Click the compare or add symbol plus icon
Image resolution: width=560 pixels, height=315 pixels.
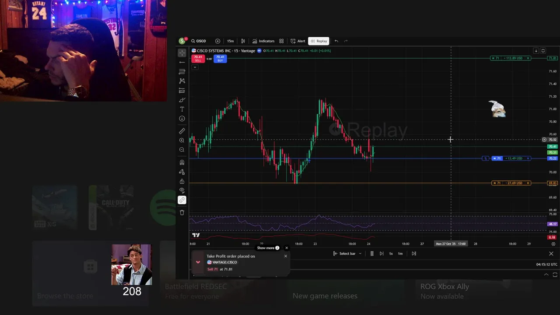[x=217, y=41]
